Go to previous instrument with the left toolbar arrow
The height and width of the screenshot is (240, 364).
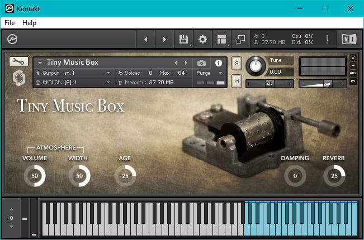[145, 40]
